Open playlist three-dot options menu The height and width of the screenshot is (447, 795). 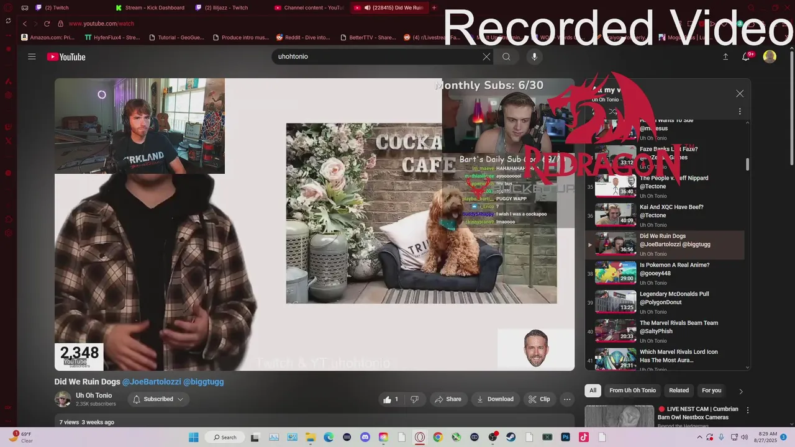(740, 111)
